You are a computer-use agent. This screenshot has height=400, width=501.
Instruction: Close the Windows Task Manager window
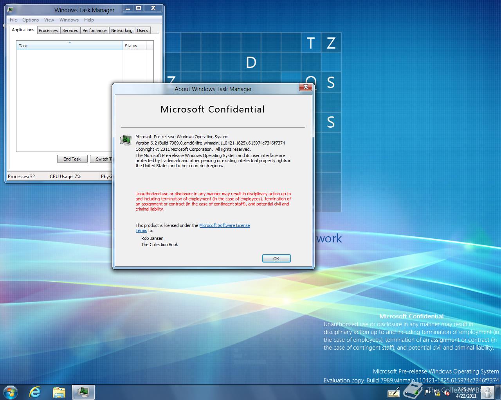point(153,8)
